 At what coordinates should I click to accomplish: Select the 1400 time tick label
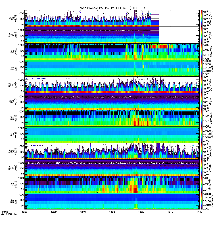coord(199,212)
